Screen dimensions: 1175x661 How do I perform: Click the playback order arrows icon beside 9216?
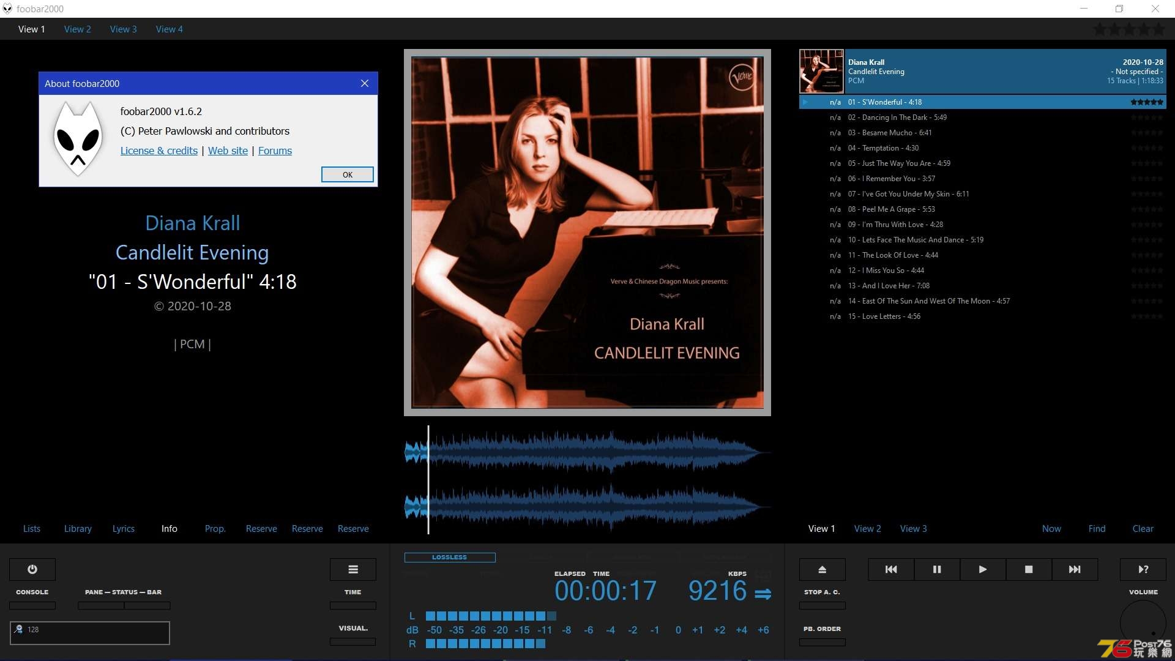click(763, 594)
